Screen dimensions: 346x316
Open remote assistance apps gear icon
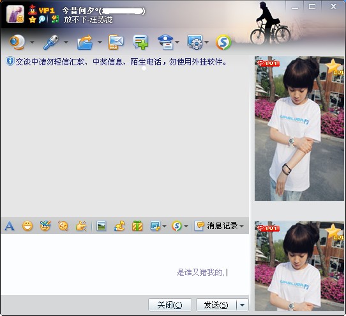[195, 42]
